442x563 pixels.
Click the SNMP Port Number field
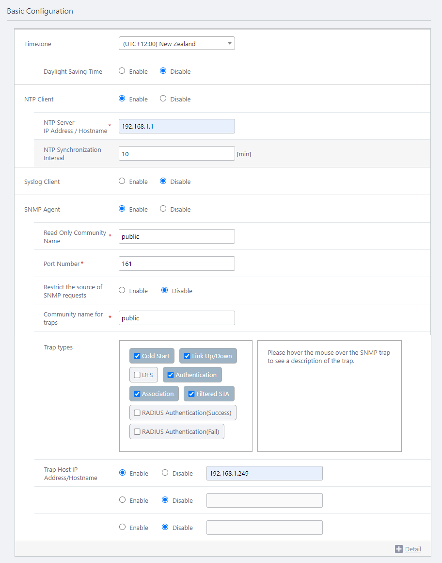[x=176, y=264]
